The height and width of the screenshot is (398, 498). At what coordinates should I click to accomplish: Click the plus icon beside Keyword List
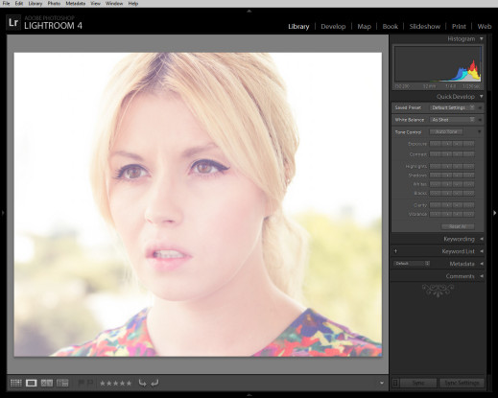pos(395,251)
